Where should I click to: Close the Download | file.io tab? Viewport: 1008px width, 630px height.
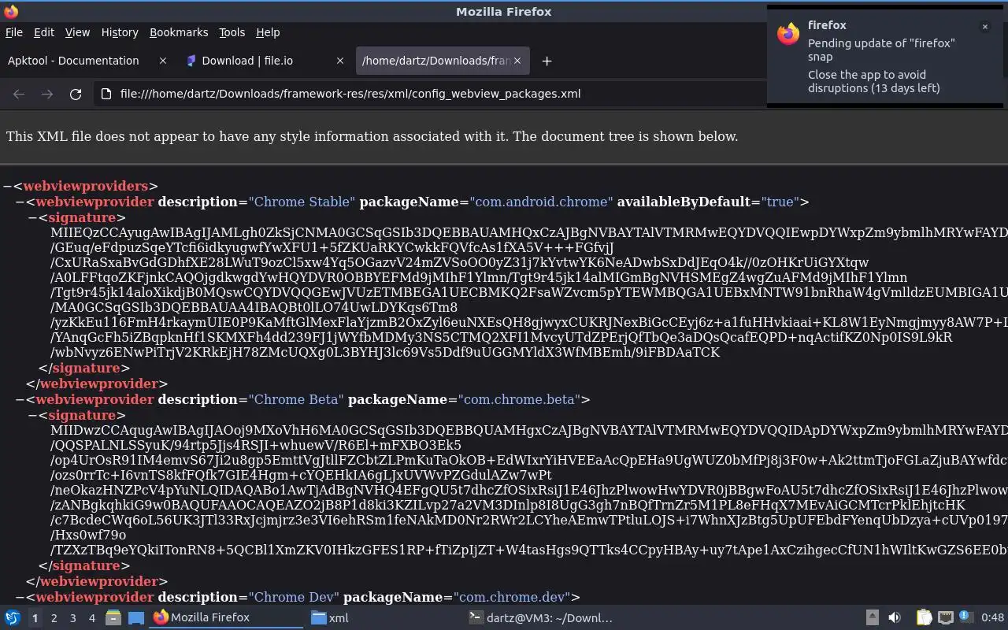click(340, 61)
